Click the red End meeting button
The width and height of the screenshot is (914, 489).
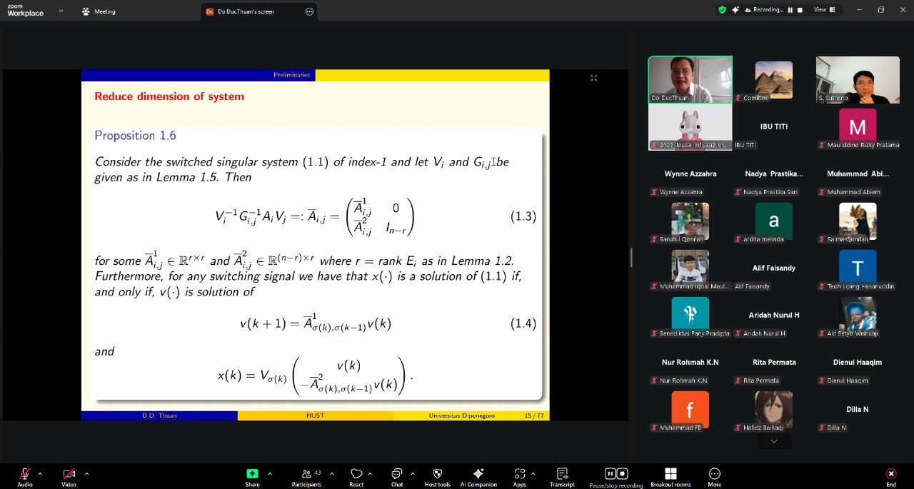point(890,474)
